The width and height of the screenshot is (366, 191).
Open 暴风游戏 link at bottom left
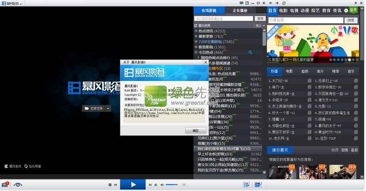[x=13, y=166]
